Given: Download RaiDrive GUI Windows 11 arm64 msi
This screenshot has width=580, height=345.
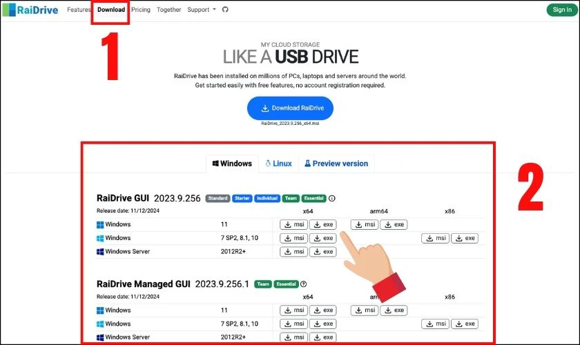Looking at the screenshot, I should 365,224.
